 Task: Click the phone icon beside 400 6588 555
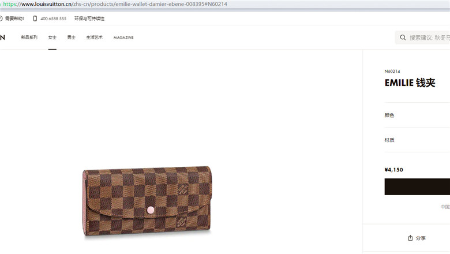[35, 18]
